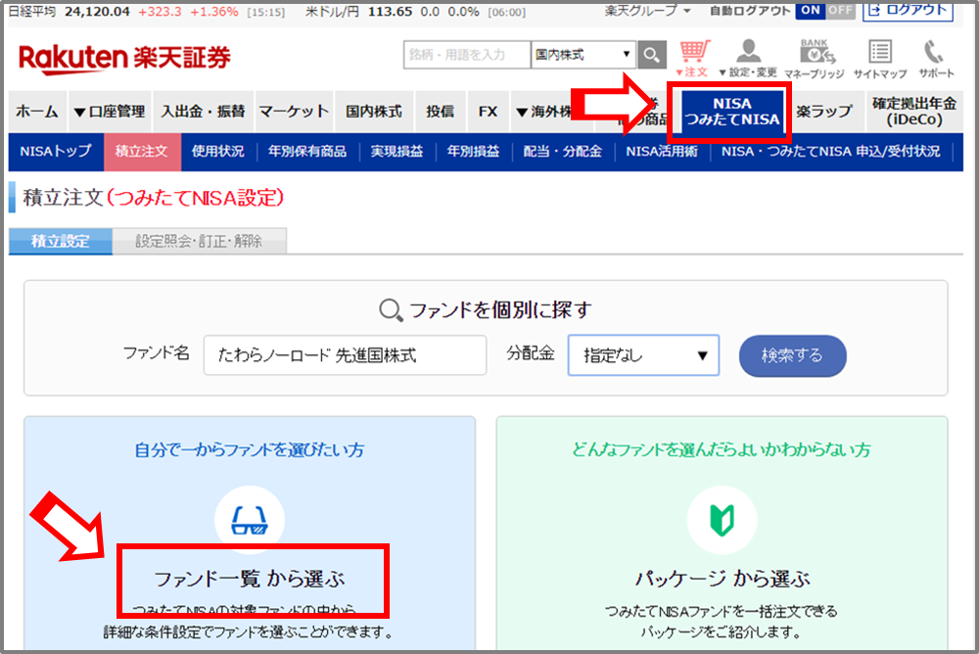Click the glasses icon for fund list

pos(250,520)
